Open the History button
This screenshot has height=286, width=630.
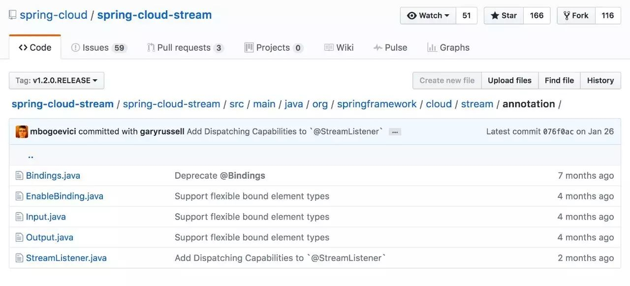(600, 81)
